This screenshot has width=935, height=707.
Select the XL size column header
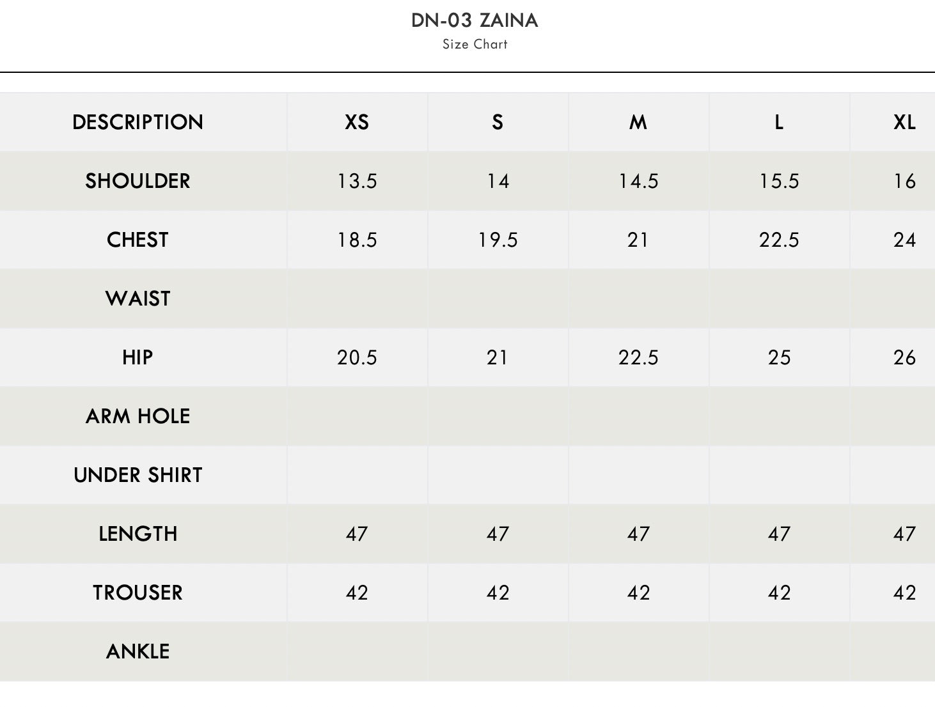point(904,122)
